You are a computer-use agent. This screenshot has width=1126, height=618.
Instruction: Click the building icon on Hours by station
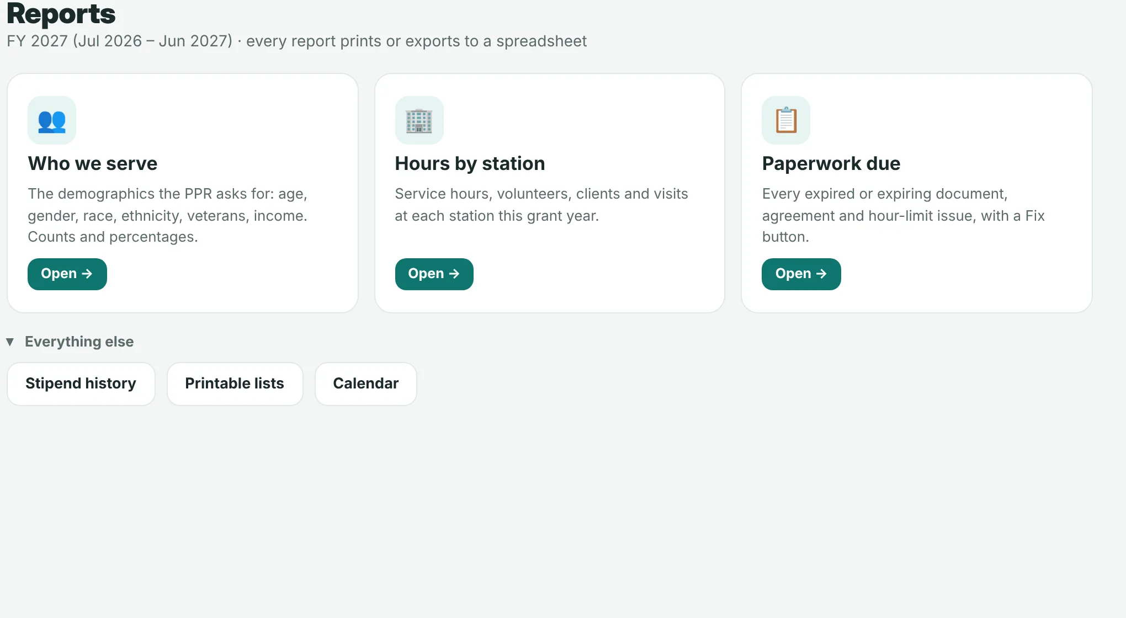tap(419, 120)
